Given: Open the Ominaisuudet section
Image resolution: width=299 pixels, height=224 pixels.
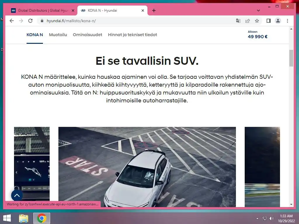Looking at the screenshot, I should click(88, 35).
